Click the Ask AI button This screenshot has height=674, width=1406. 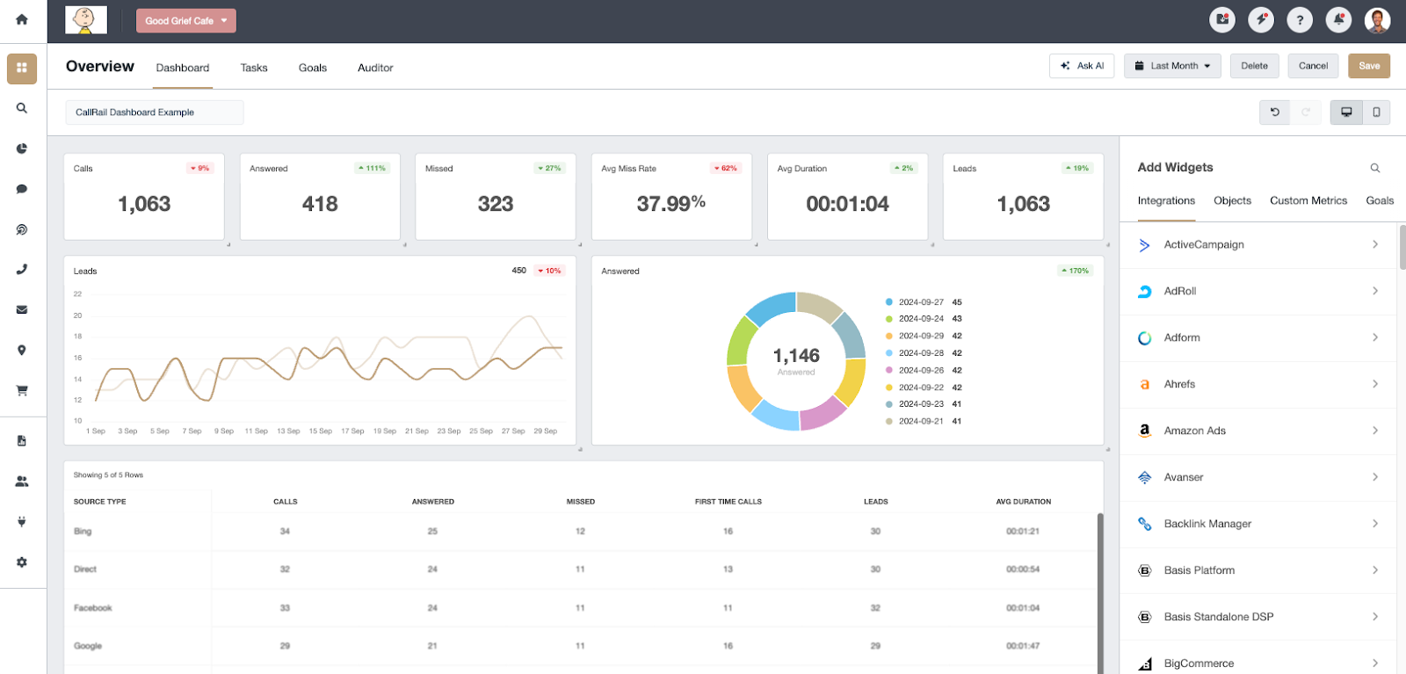tap(1082, 66)
